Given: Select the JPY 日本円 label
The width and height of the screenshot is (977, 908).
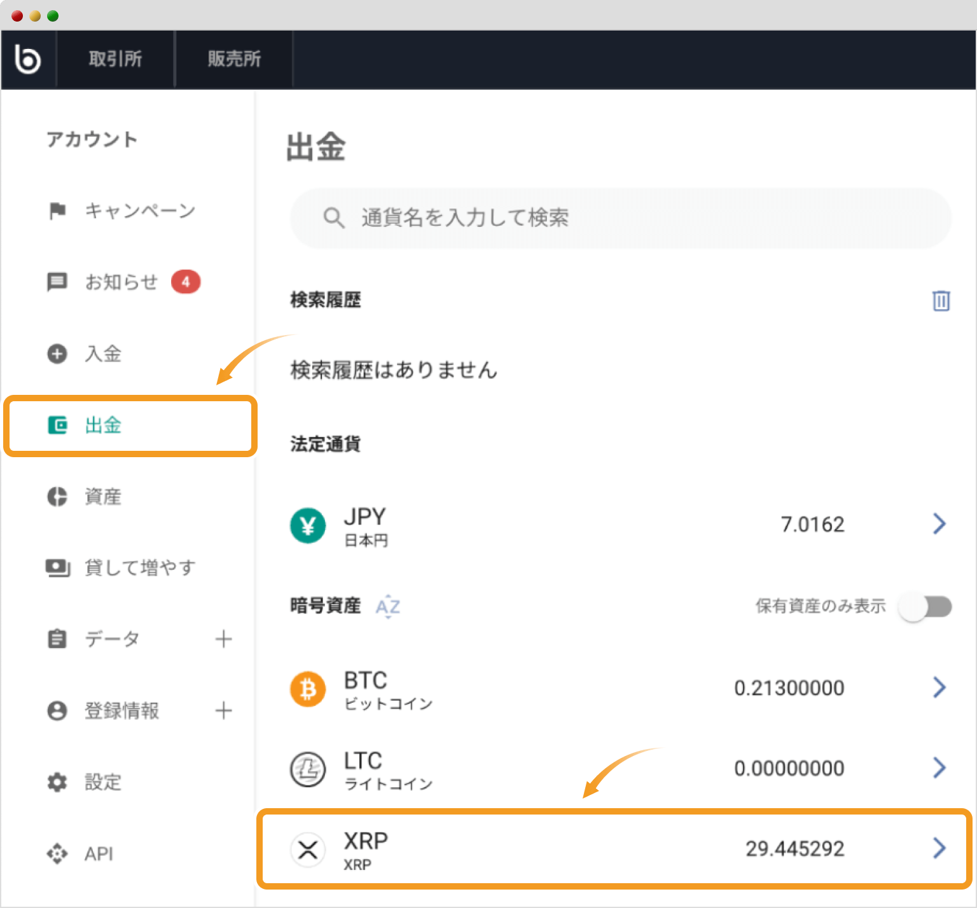Looking at the screenshot, I should [366, 526].
